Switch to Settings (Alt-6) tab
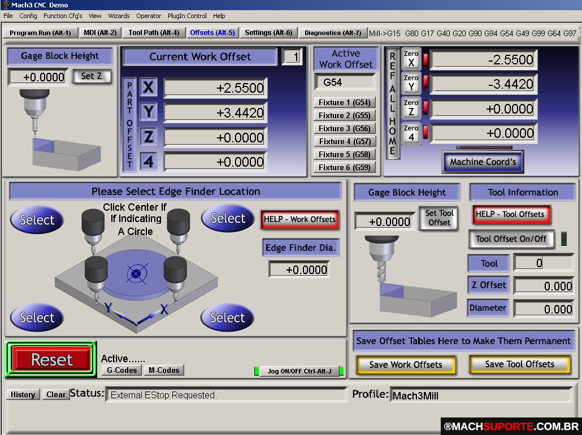The height and width of the screenshot is (435, 582). pyautogui.click(x=269, y=33)
